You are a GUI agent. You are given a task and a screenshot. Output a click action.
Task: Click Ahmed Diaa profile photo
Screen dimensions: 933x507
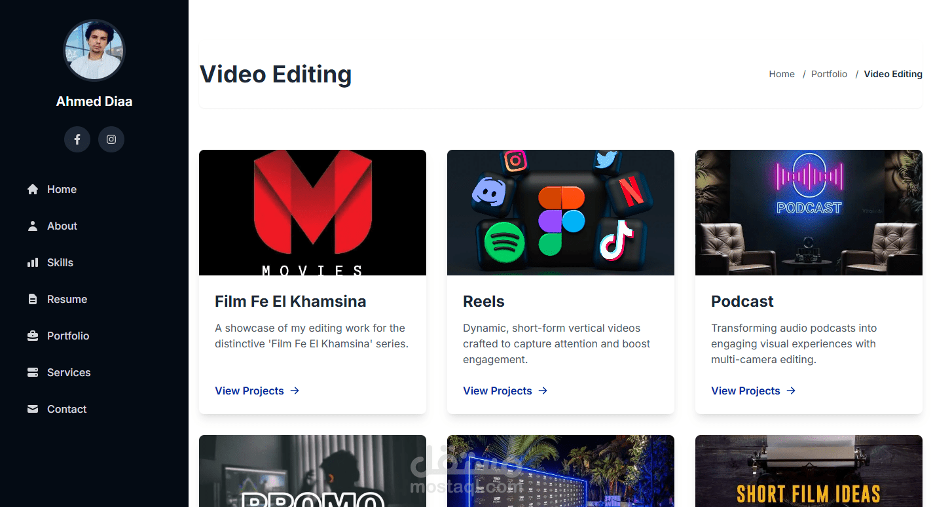pyautogui.click(x=94, y=50)
